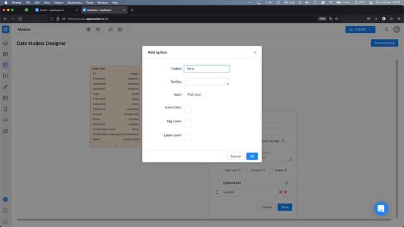Image resolution: width=404 pixels, height=227 pixels.
Task: Click the share nodes icon in the top toolbar
Action: pos(98,30)
